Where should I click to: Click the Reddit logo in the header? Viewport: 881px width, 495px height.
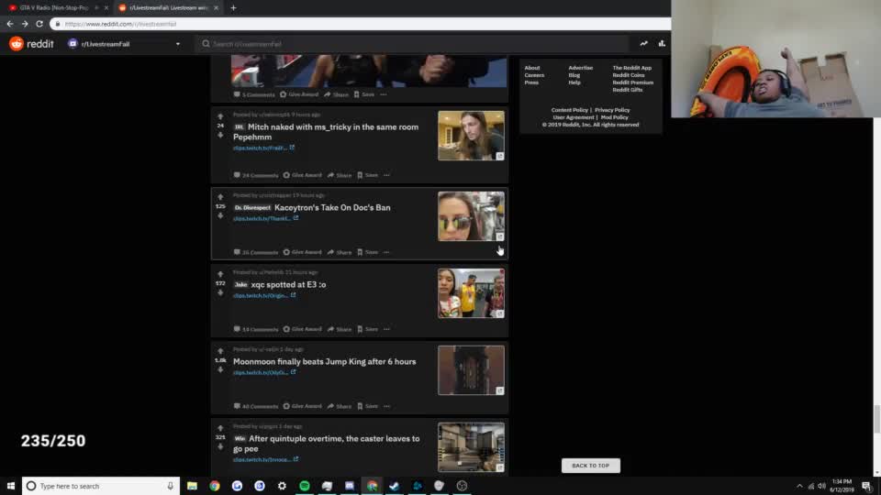[31, 44]
